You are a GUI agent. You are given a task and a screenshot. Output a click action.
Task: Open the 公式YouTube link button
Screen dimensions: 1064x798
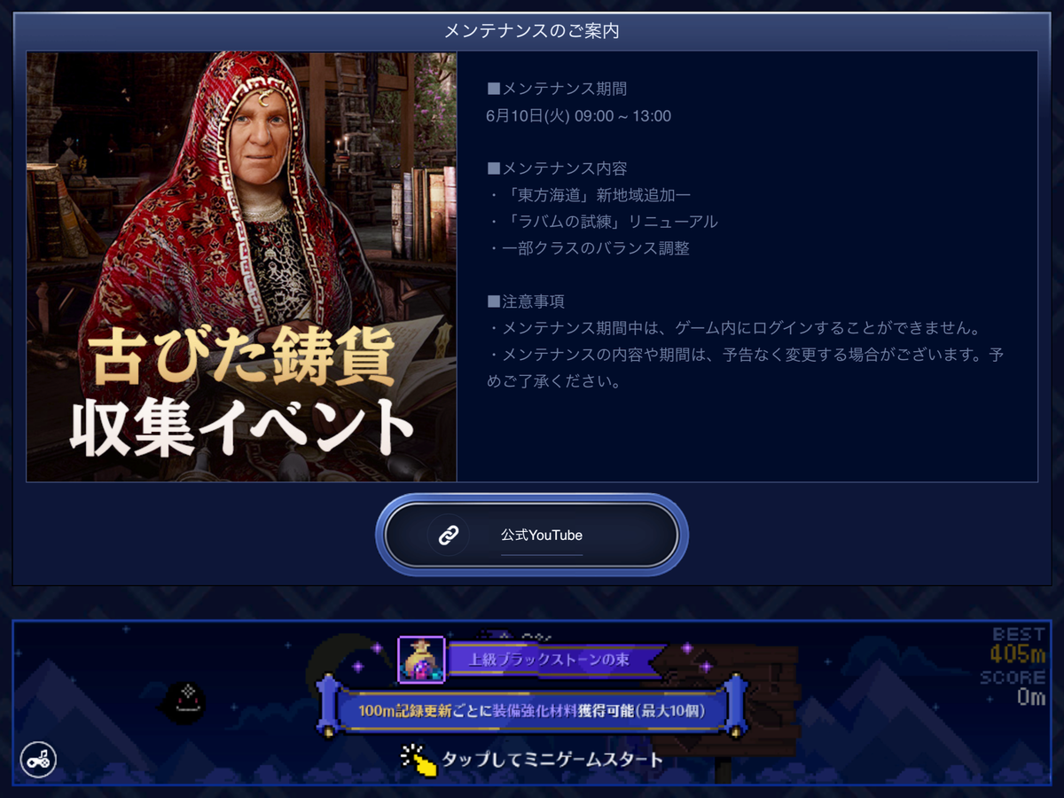[532, 535]
